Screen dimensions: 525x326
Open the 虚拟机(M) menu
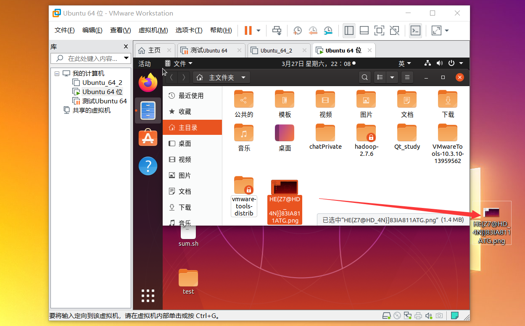(153, 30)
